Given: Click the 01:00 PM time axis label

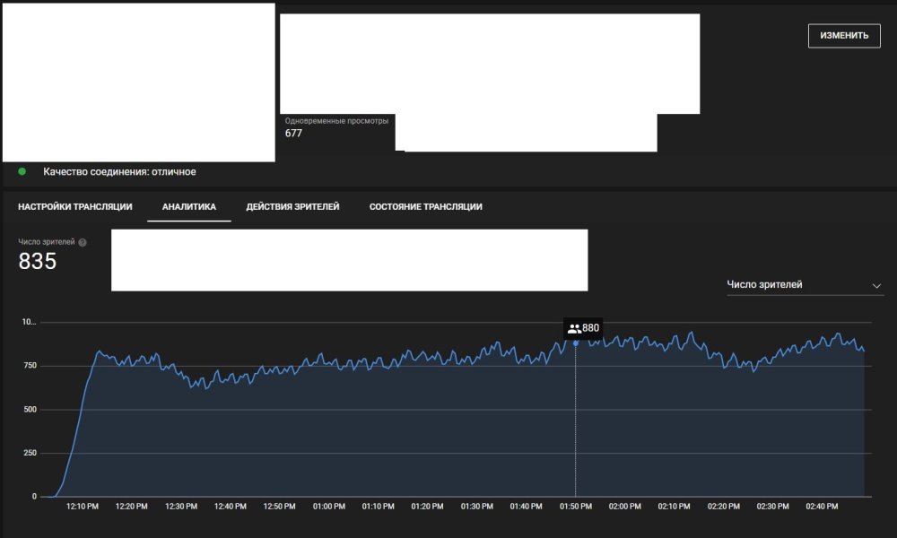Looking at the screenshot, I should [329, 507].
